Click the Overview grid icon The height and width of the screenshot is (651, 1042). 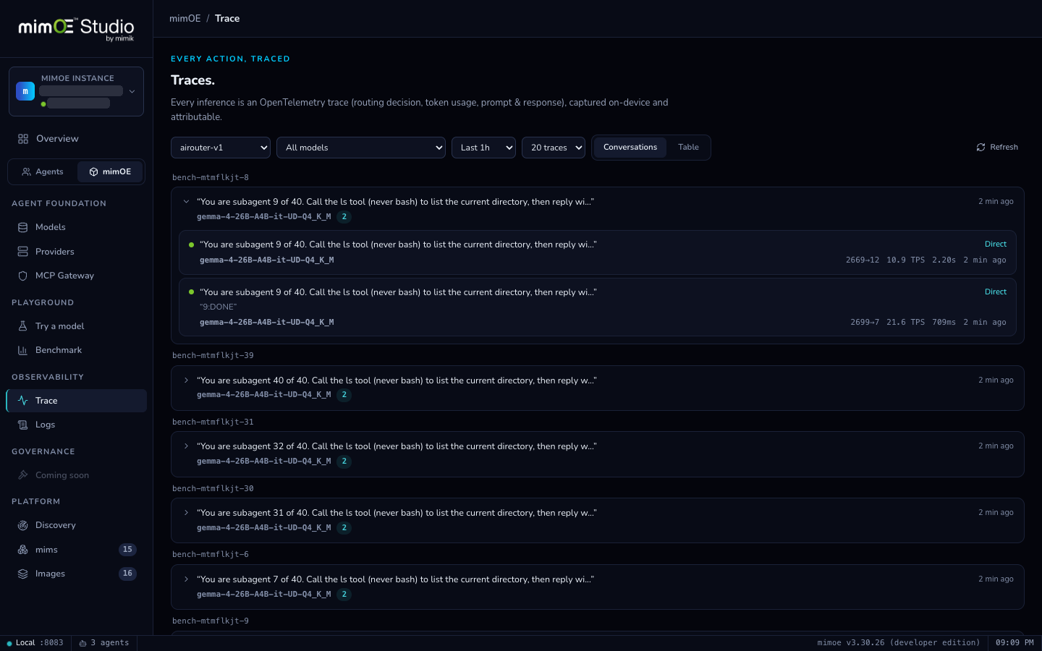[x=23, y=139]
